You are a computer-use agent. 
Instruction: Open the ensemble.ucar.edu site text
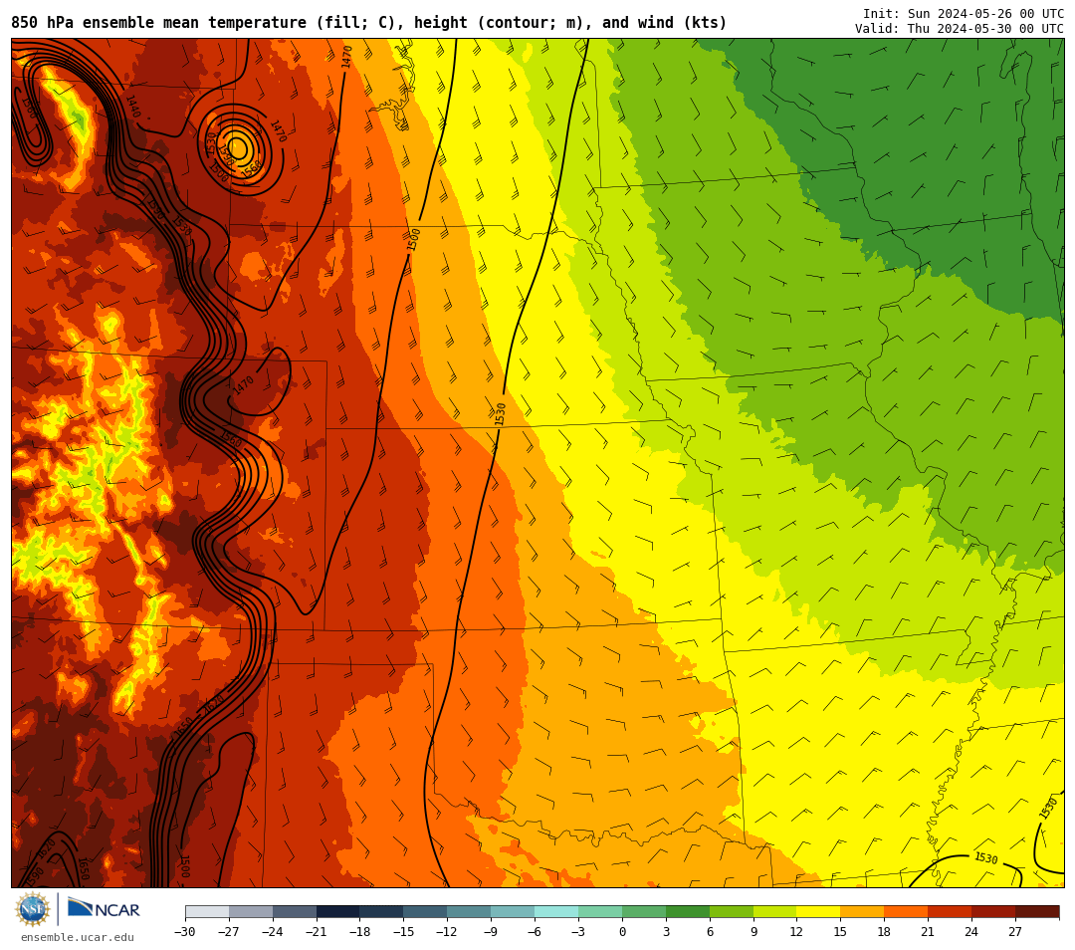pos(78,938)
